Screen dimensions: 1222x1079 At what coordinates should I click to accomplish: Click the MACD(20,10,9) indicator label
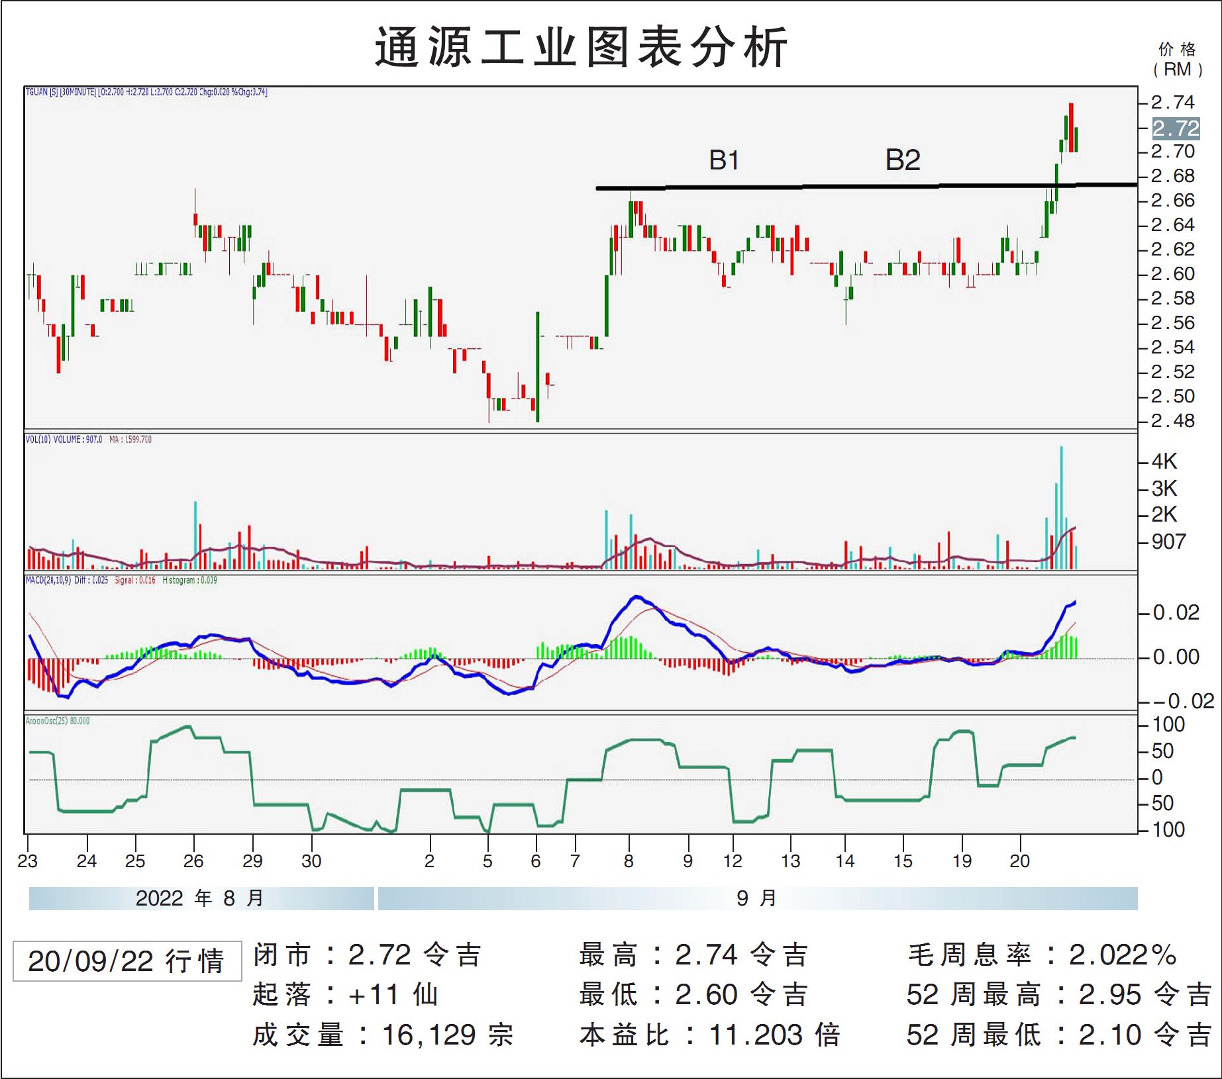[121, 580]
